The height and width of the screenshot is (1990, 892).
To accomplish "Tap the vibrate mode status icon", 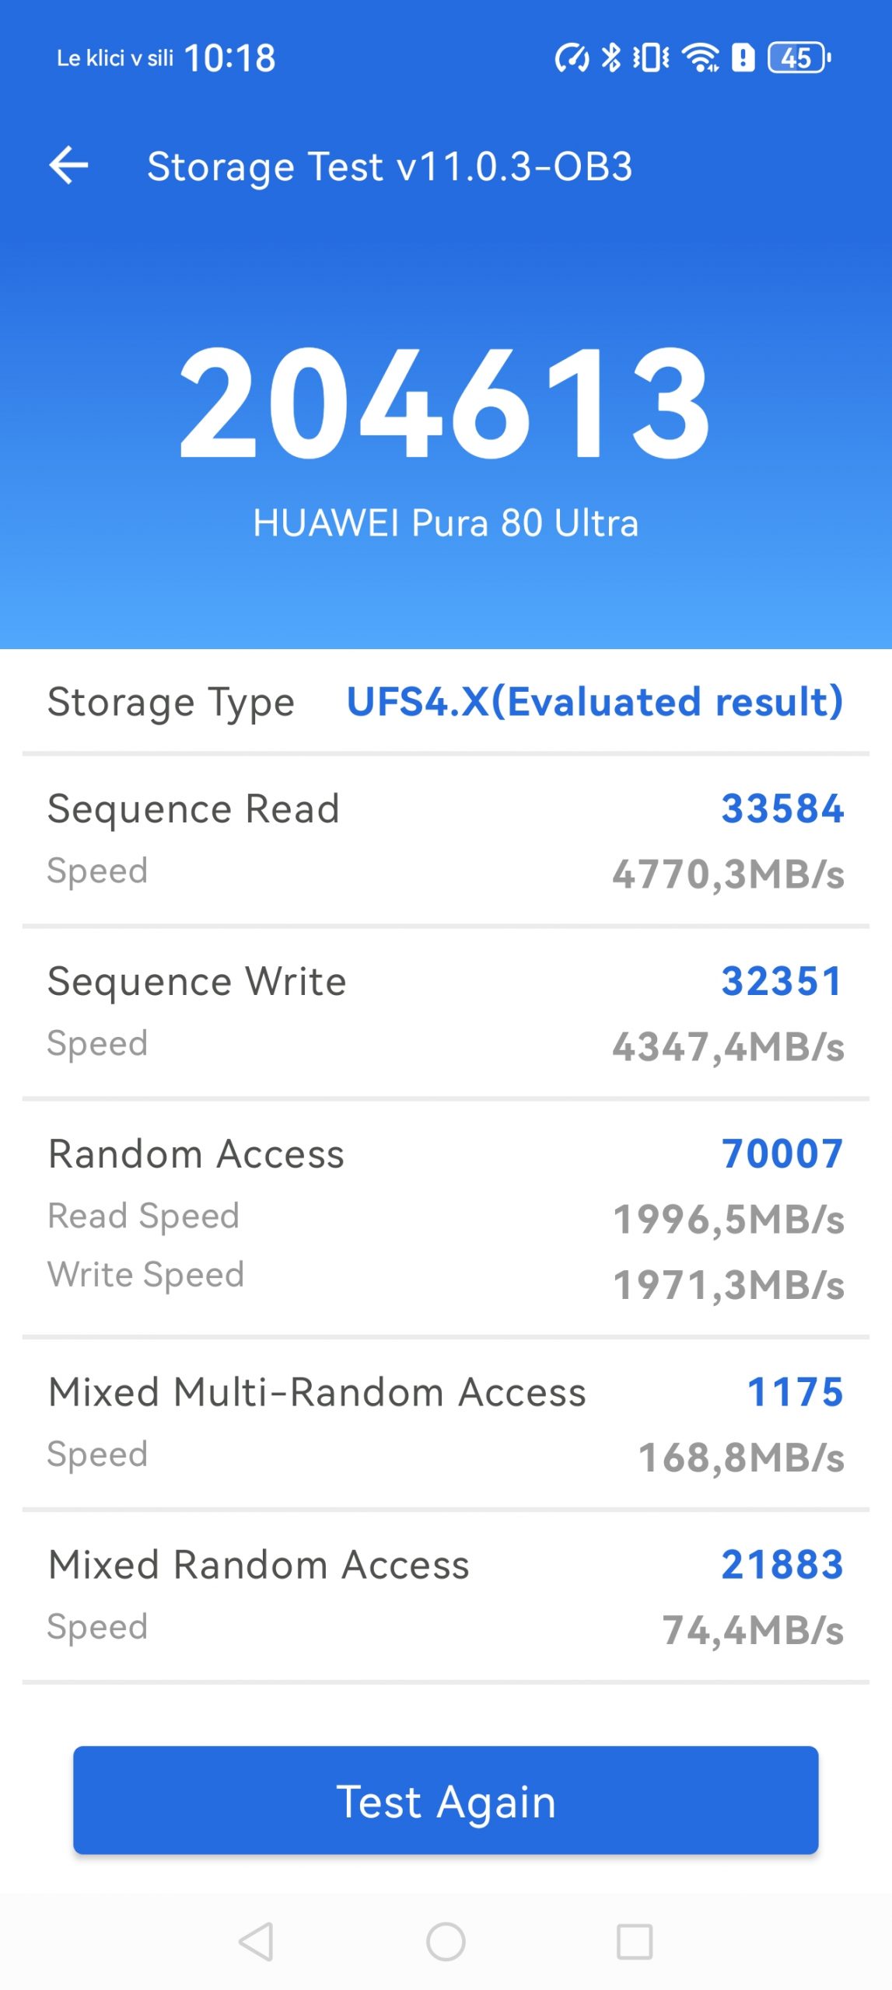I will tap(651, 58).
